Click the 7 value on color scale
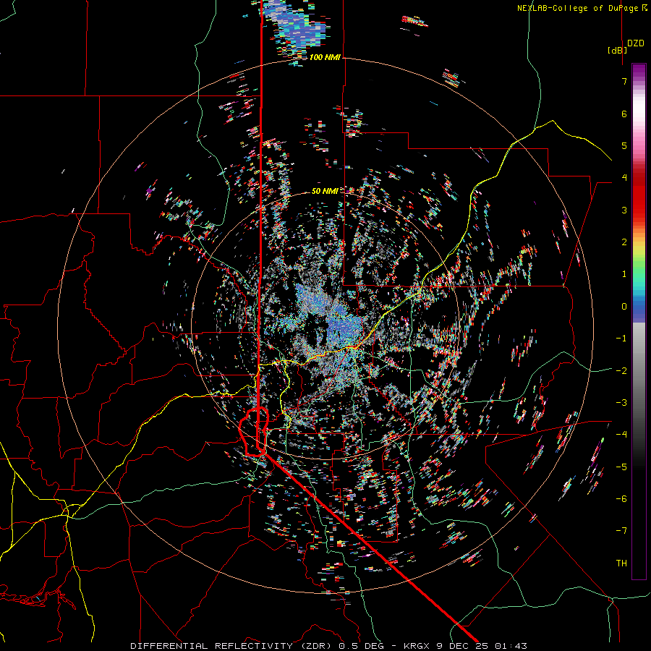Viewport: 651px width, 651px height. (624, 81)
